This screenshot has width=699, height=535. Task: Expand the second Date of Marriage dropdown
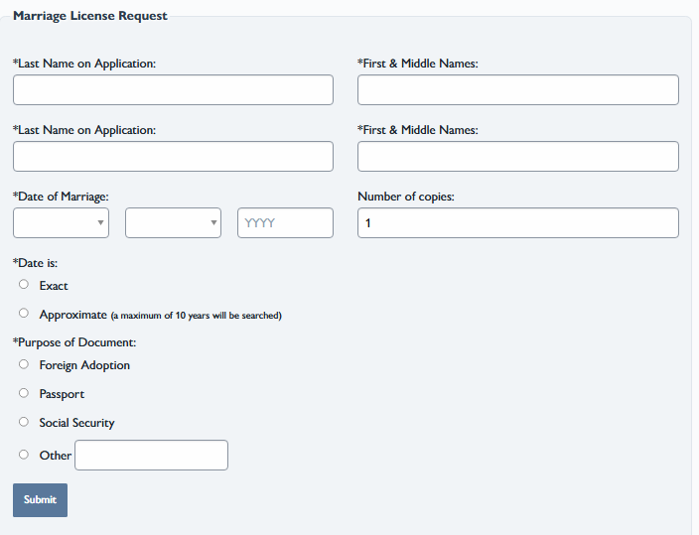tap(173, 223)
